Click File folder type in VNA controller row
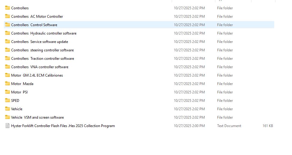This screenshot has width=292, height=155. 225,67
